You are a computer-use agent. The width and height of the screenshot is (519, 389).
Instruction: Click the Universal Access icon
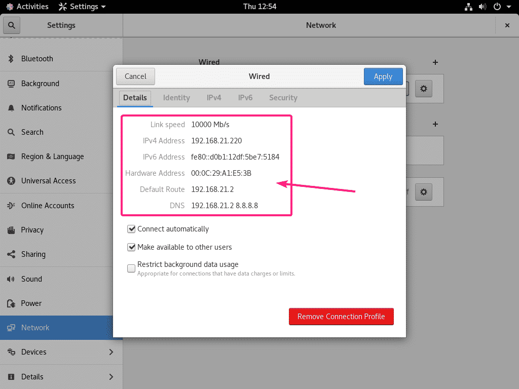[11, 181]
